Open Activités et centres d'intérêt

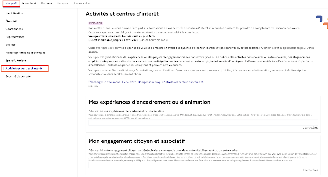click(25, 68)
